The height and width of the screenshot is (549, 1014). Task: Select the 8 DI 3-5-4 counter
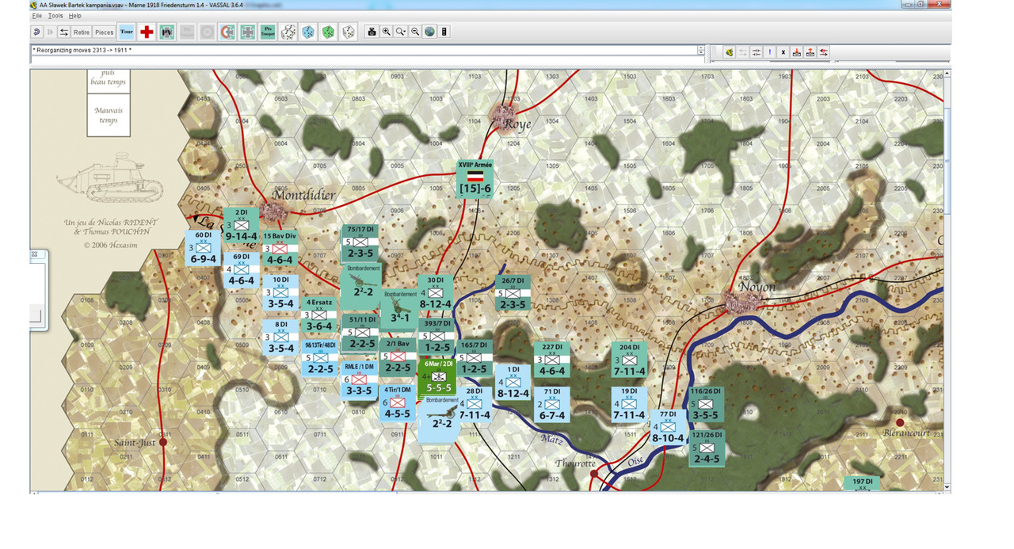(280, 337)
